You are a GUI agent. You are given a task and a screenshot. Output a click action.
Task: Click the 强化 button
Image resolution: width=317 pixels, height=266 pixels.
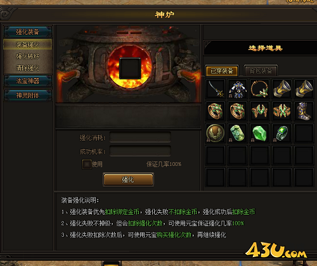[x=128, y=180]
